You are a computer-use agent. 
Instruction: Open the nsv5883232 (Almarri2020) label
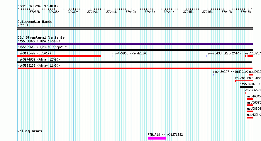[39, 66]
